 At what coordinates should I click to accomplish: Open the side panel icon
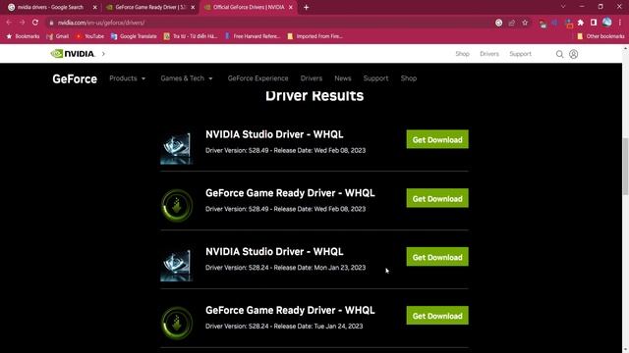click(x=594, y=23)
